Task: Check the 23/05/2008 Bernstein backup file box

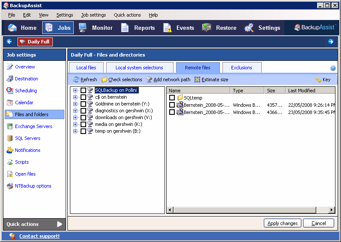Action: [172, 112]
